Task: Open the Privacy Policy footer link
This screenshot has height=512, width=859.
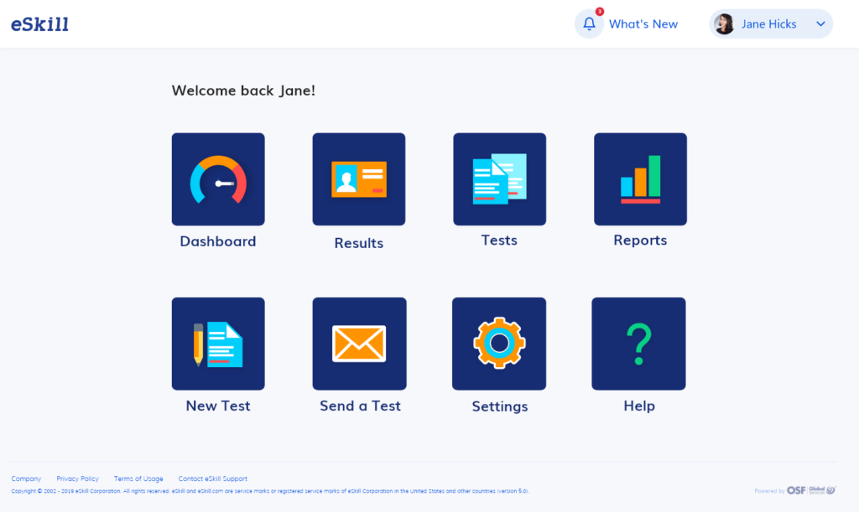Action: tap(77, 478)
